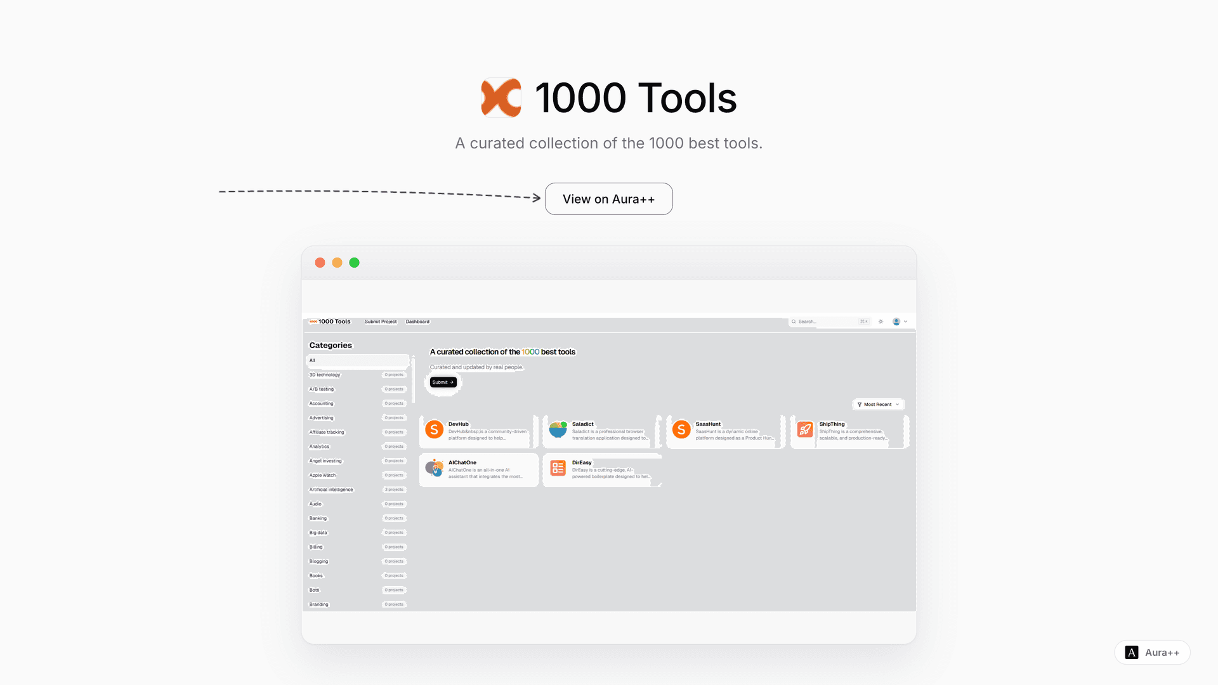Toggle the light/dark theme sun icon
This screenshot has height=685, width=1218.
point(881,322)
